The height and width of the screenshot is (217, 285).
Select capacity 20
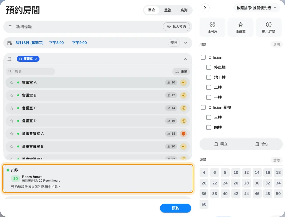204,183
